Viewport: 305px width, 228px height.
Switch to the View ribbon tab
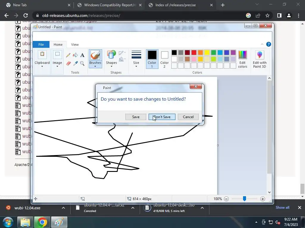click(x=75, y=45)
